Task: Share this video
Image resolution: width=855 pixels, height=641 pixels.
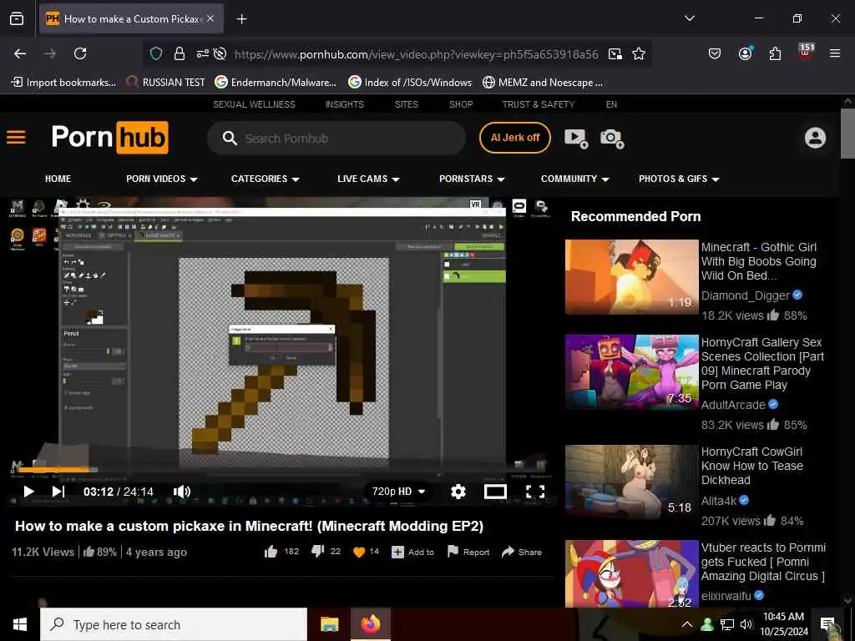Action: [x=522, y=553]
